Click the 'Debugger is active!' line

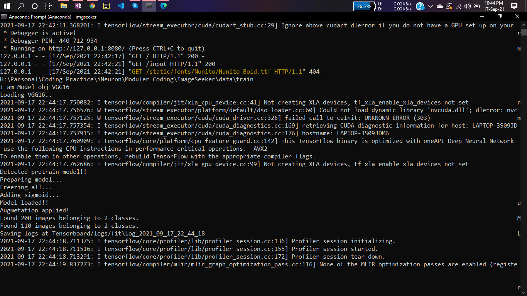40,33
